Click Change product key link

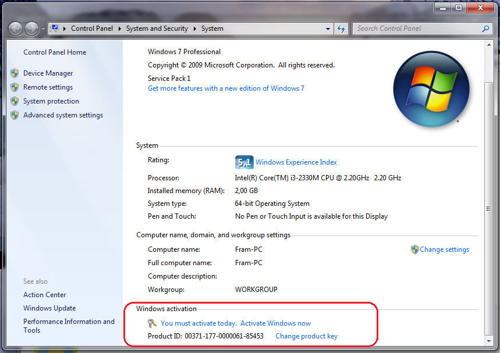tap(306, 336)
